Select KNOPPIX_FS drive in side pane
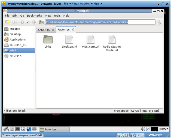Image resolution: width=171 pixels, height=138 pixels. (19, 45)
